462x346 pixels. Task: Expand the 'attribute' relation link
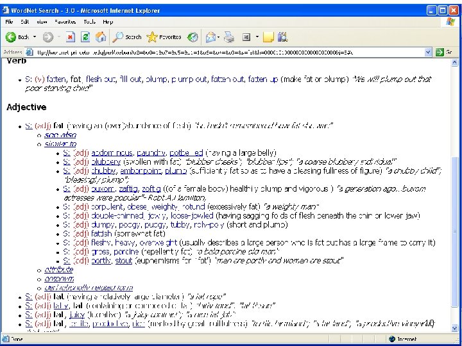(x=58, y=270)
